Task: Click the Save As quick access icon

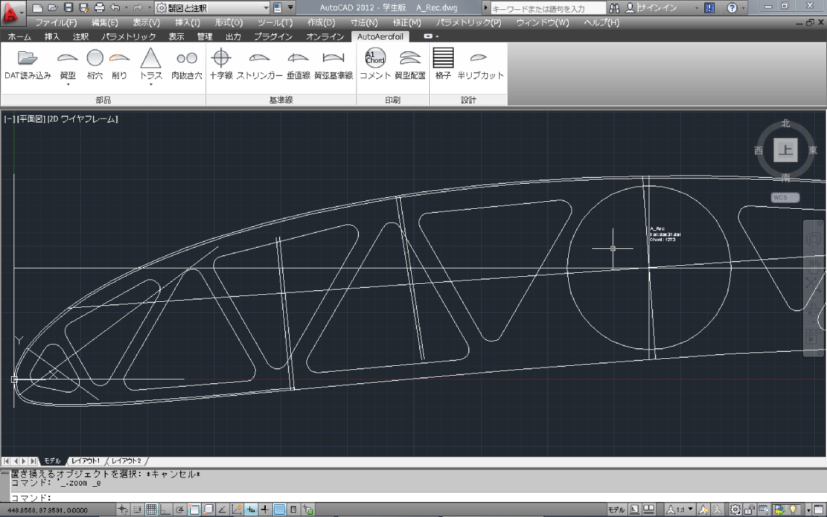Action: pyautogui.click(x=84, y=8)
